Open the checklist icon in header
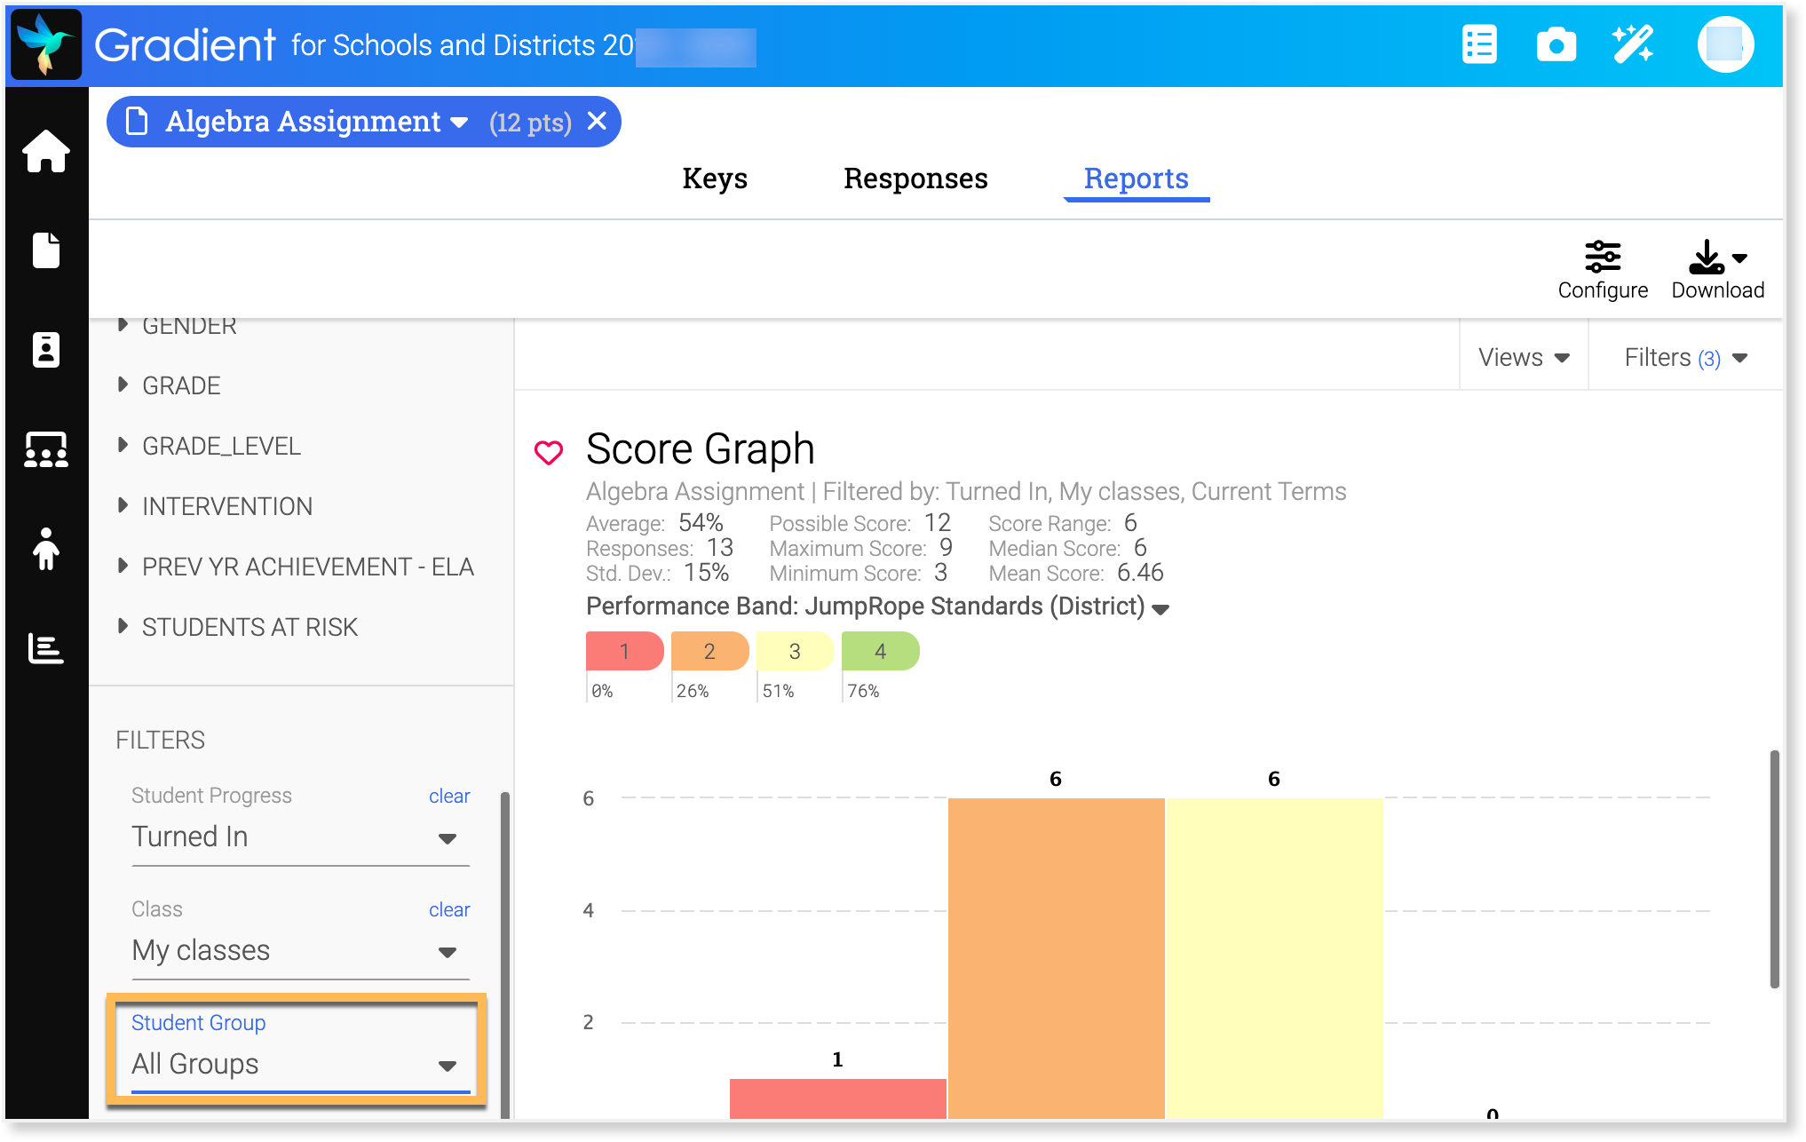This screenshot has width=1806, height=1142. tap(1479, 44)
